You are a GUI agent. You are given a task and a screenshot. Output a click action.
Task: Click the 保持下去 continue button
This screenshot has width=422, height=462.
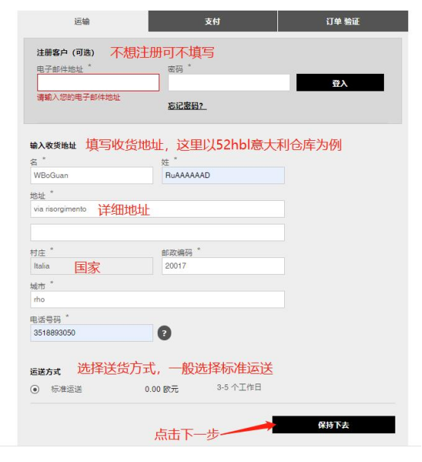(x=334, y=425)
